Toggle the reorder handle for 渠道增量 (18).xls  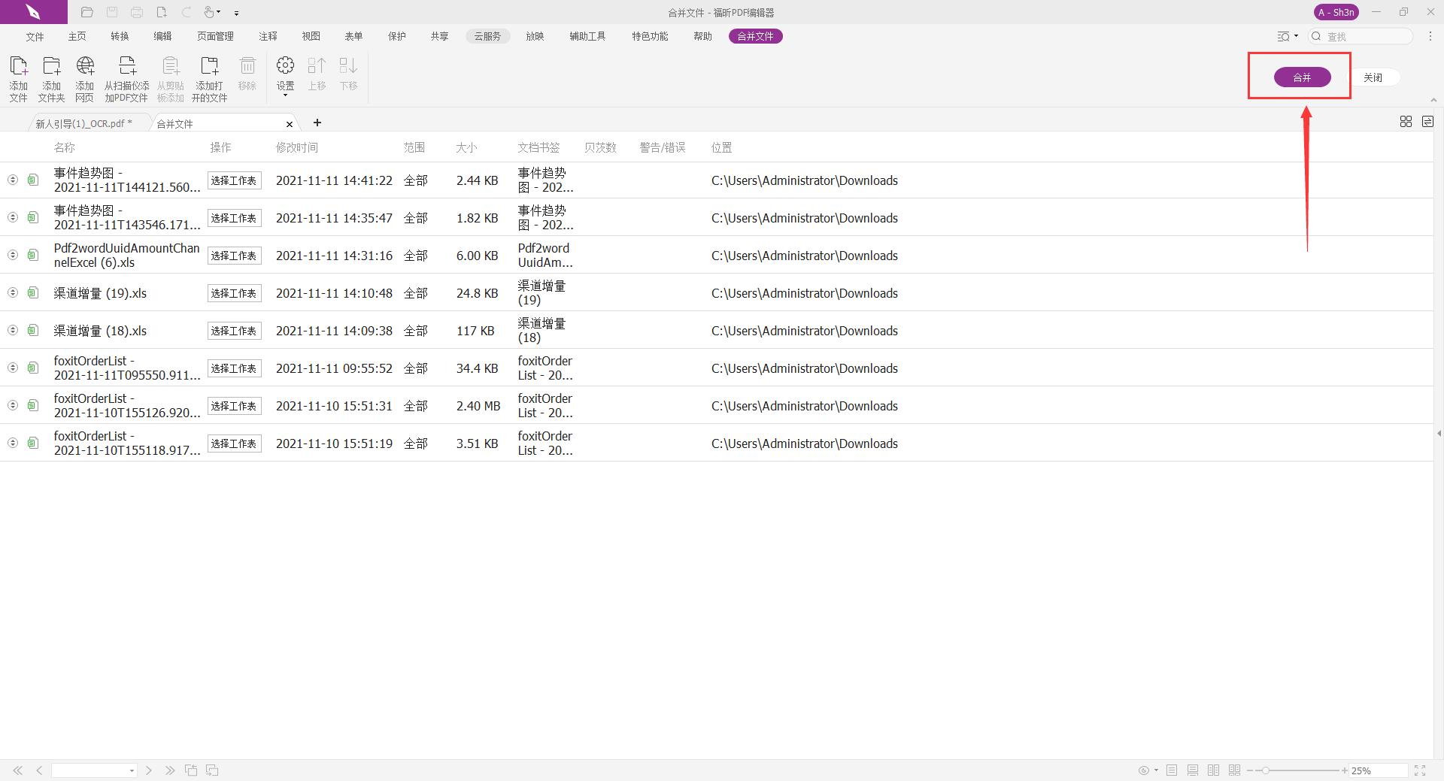[13, 330]
